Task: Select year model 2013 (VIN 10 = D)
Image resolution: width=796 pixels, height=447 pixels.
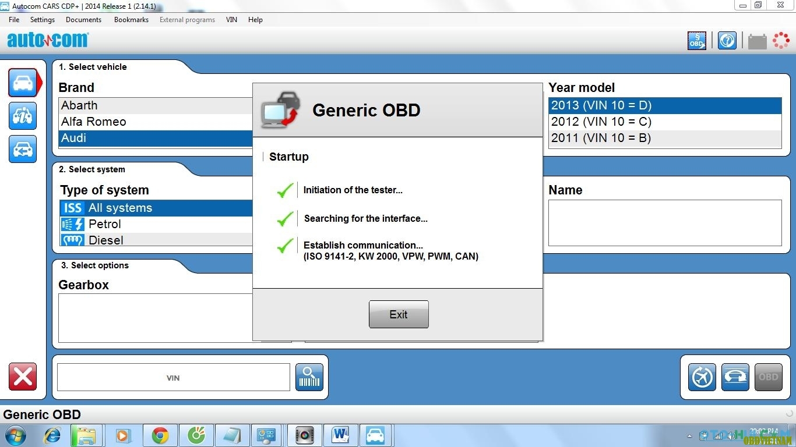Action: tap(665, 105)
